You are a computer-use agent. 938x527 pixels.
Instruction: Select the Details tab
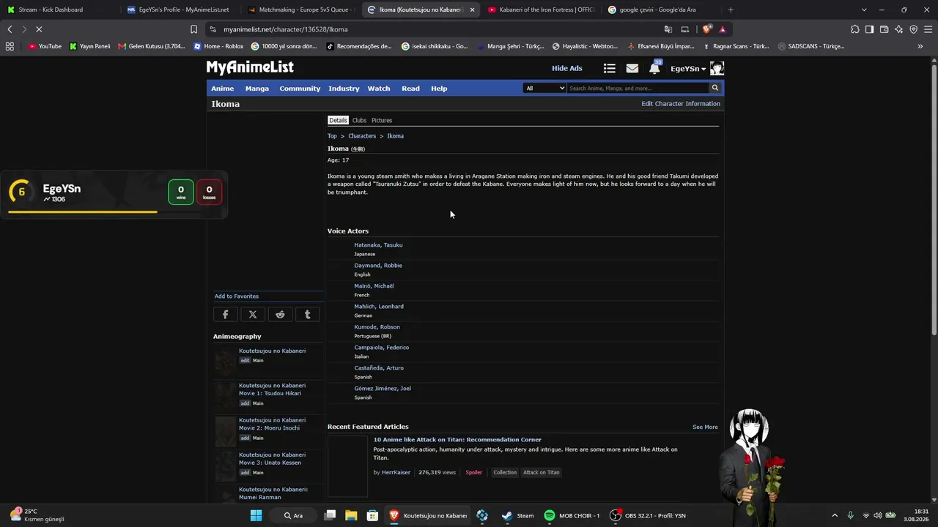[338, 120]
